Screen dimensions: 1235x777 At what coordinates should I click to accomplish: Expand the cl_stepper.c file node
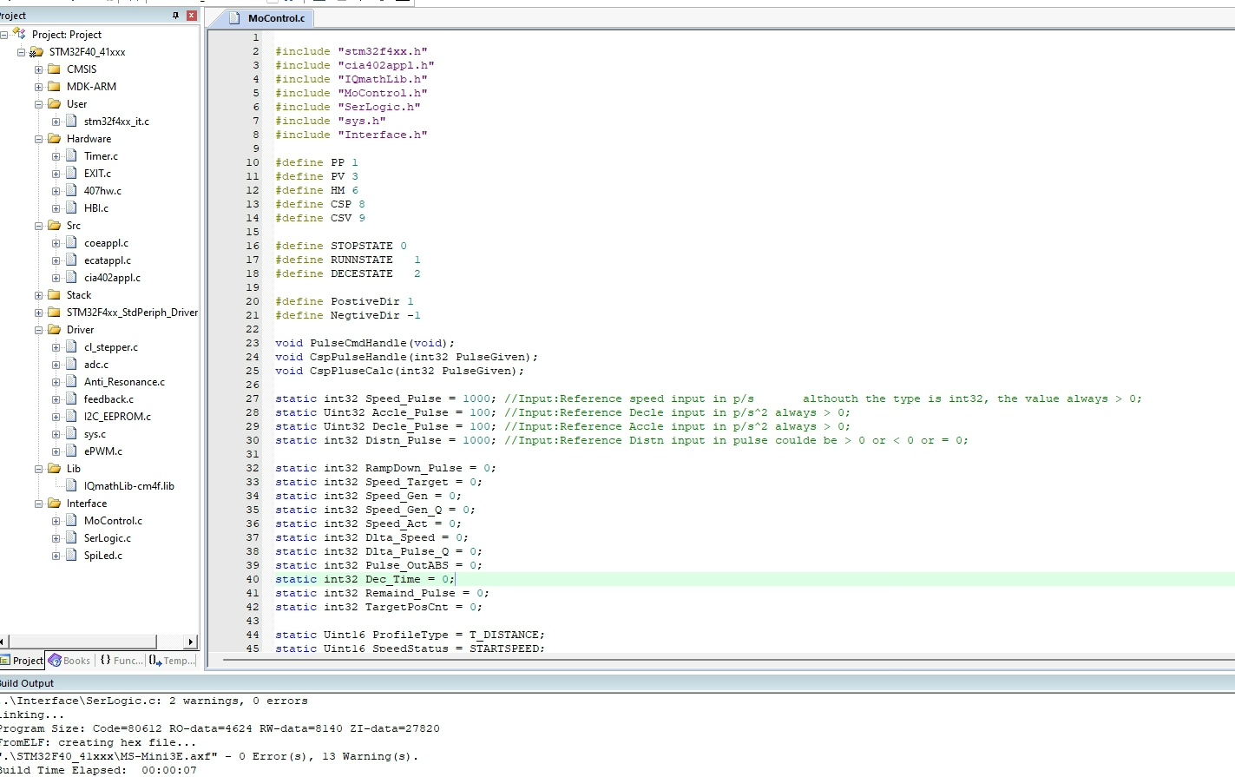(56, 347)
